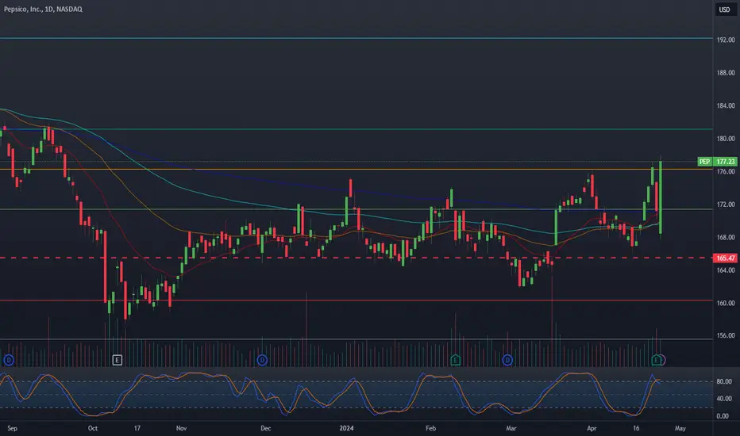The width and height of the screenshot is (740, 436).
Task: Click the Feb label on time axis
Action: [431, 428]
